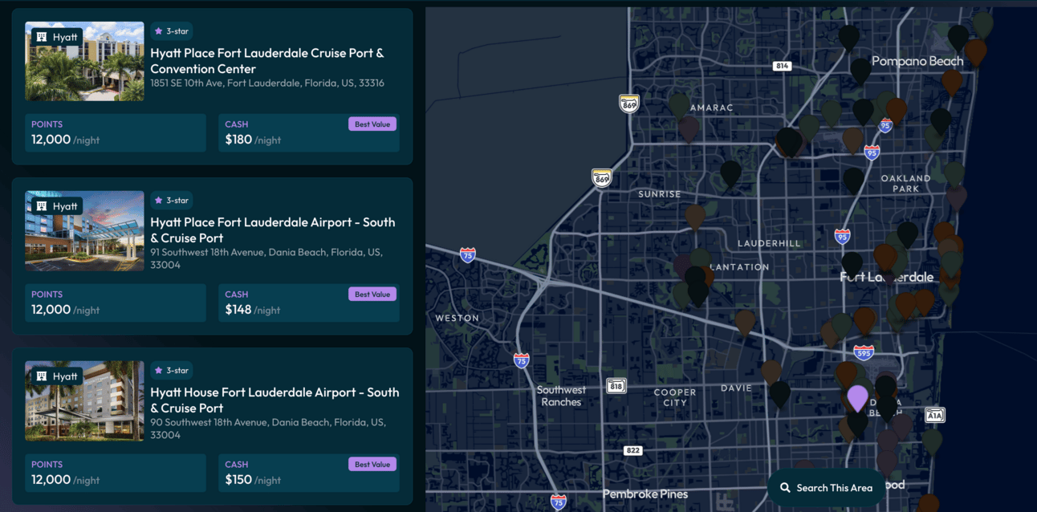Click the I-595 interstate shield on map
Screen dimensions: 1037x512
(864, 352)
